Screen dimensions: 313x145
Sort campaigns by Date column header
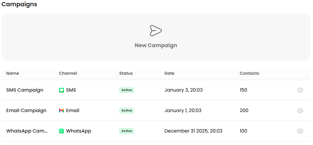(x=169, y=73)
